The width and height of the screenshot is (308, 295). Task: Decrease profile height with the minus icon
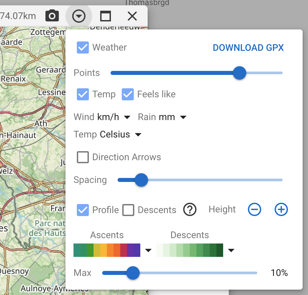pos(255,210)
